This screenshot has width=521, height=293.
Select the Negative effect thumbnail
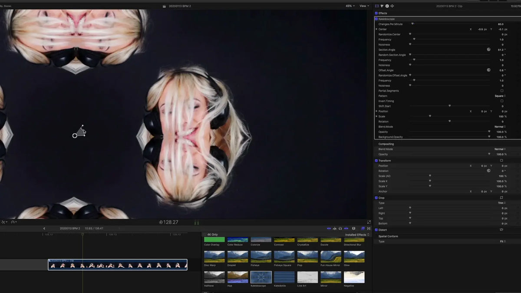pyautogui.click(x=354, y=277)
